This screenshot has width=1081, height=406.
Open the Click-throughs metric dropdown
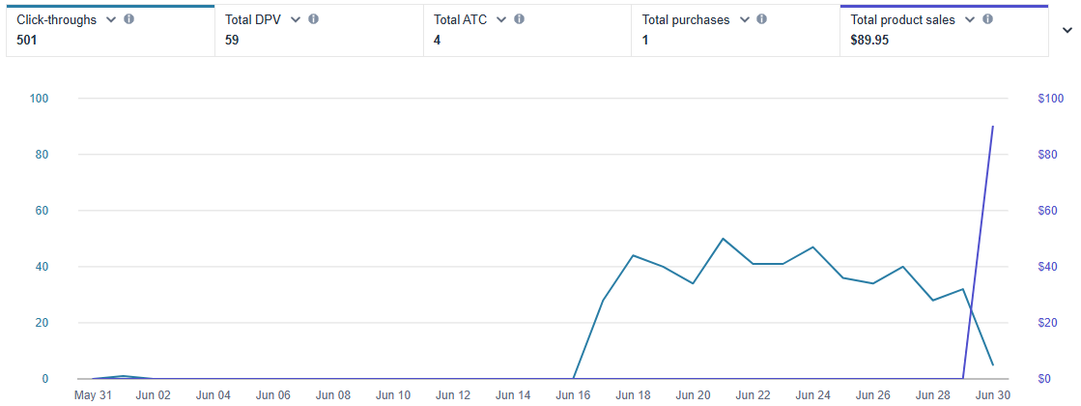click(x=111, y=19)
